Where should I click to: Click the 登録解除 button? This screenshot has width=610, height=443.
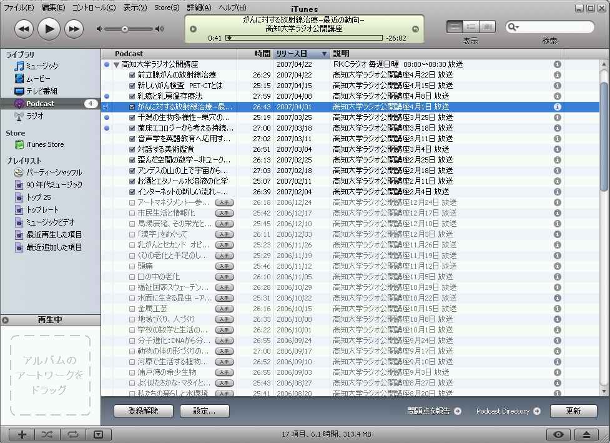pos(144,411)
